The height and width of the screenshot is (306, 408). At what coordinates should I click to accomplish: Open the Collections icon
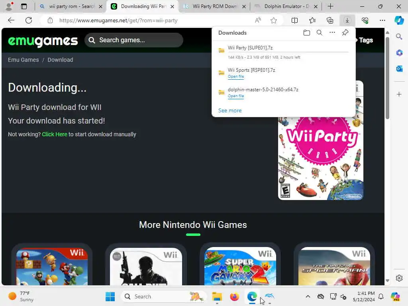[x=330, y=20]
